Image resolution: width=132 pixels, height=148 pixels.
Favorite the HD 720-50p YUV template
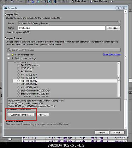pos(18,78)
